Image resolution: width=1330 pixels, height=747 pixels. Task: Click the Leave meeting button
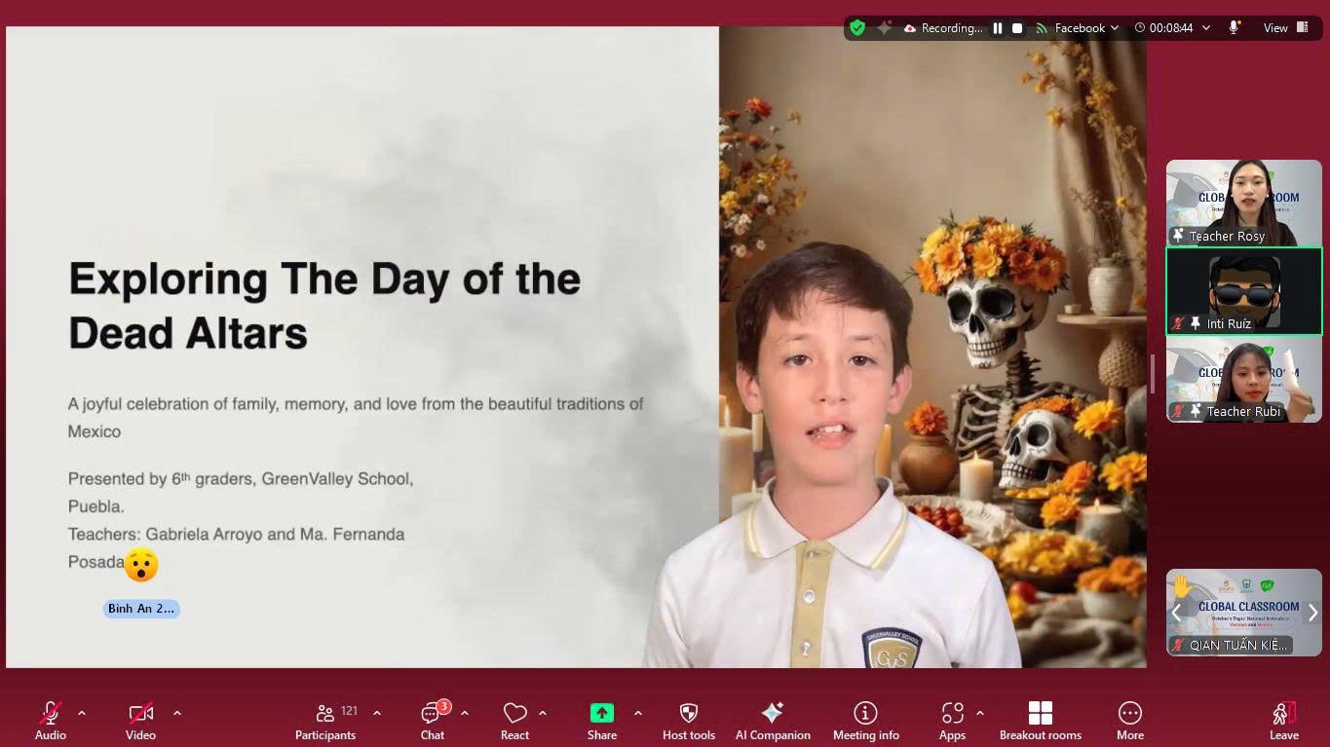click(x=1283, y=721)
